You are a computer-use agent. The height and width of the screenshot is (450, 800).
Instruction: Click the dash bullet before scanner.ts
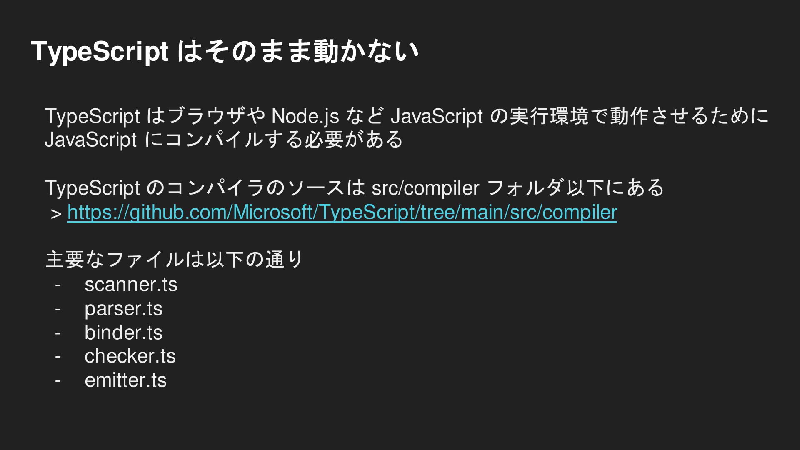(57, 285)
